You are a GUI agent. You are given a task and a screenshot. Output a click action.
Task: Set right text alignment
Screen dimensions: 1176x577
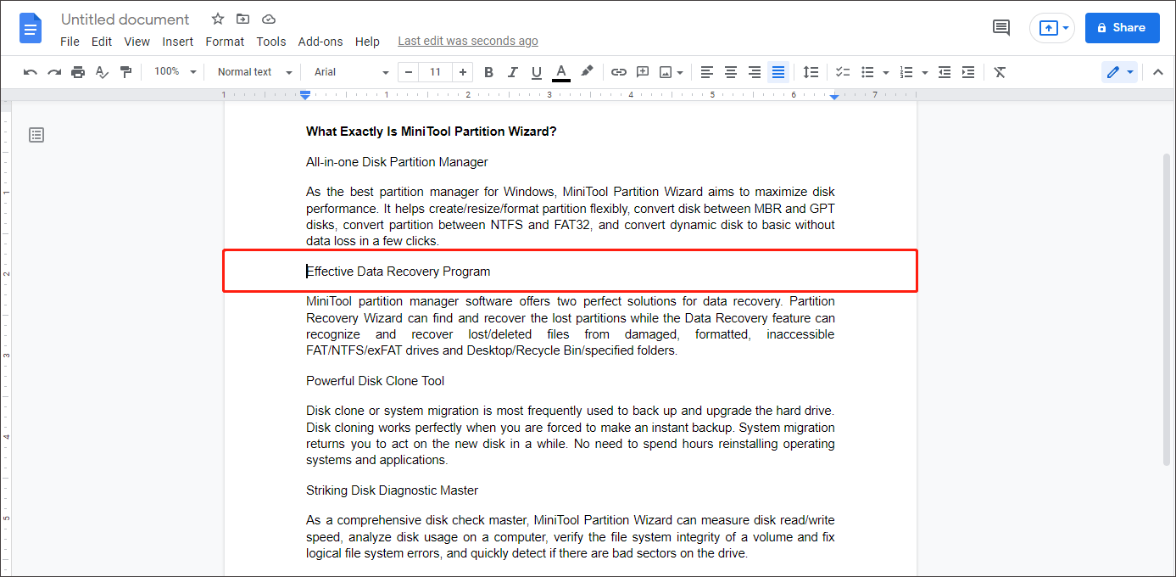tap(755, 72)
